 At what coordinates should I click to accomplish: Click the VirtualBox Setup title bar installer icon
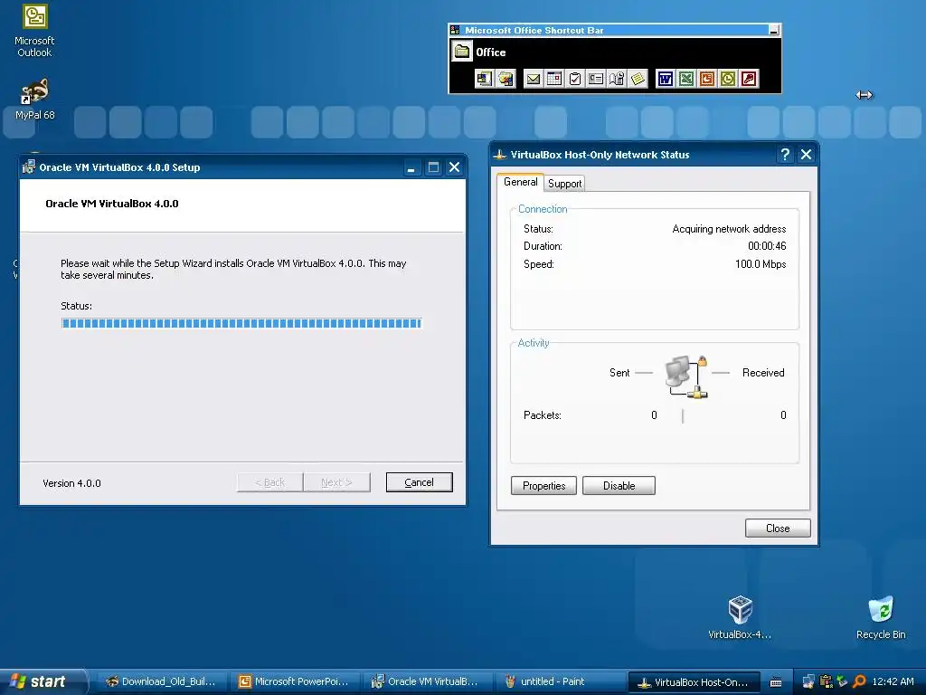tap(28, 167)
